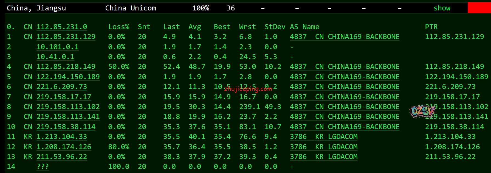
Task: Click the "show" link in Jiangsu row
Action: pos(442,8)
